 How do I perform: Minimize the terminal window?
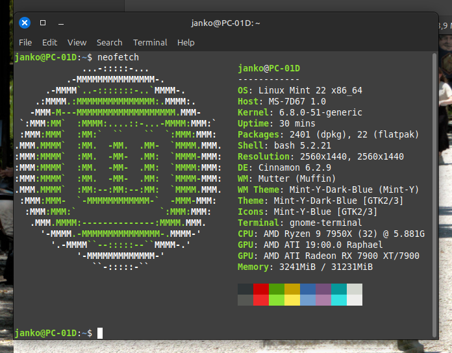[x=61, y=23]
